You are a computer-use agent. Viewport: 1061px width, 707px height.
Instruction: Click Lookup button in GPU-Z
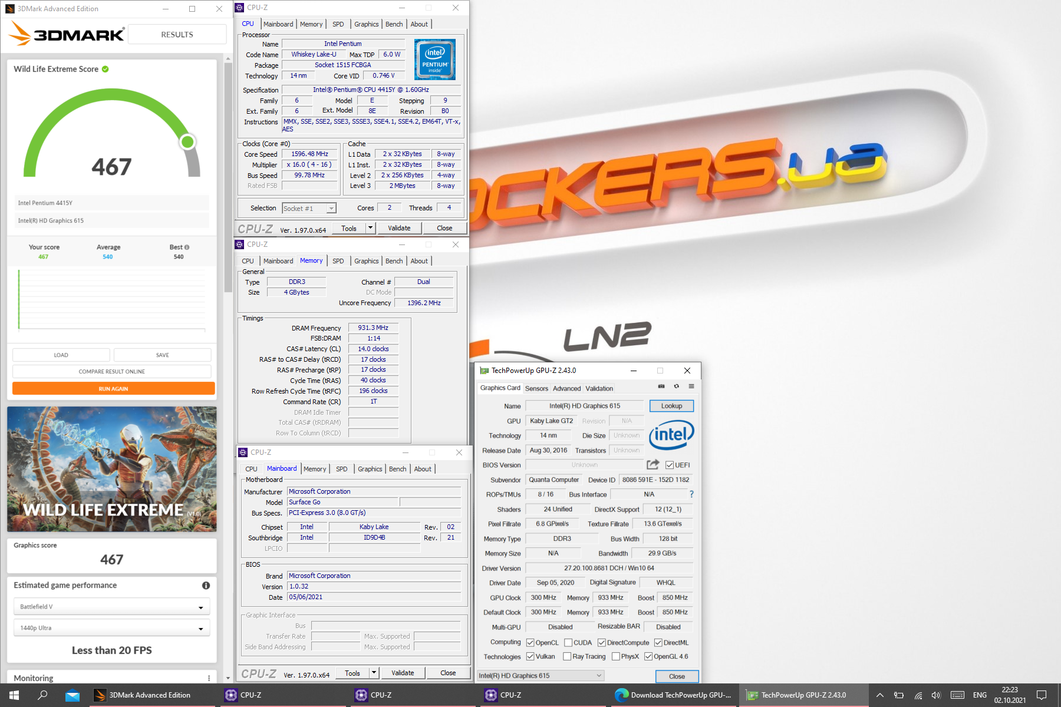click(671, 406)
